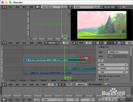Open the sequencer editor type selector
Image resolution: width=133 pixels, height=102 pixels.
[4, 84]
